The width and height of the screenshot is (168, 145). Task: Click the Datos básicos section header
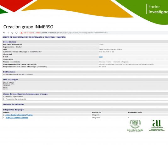click(9, 42)
